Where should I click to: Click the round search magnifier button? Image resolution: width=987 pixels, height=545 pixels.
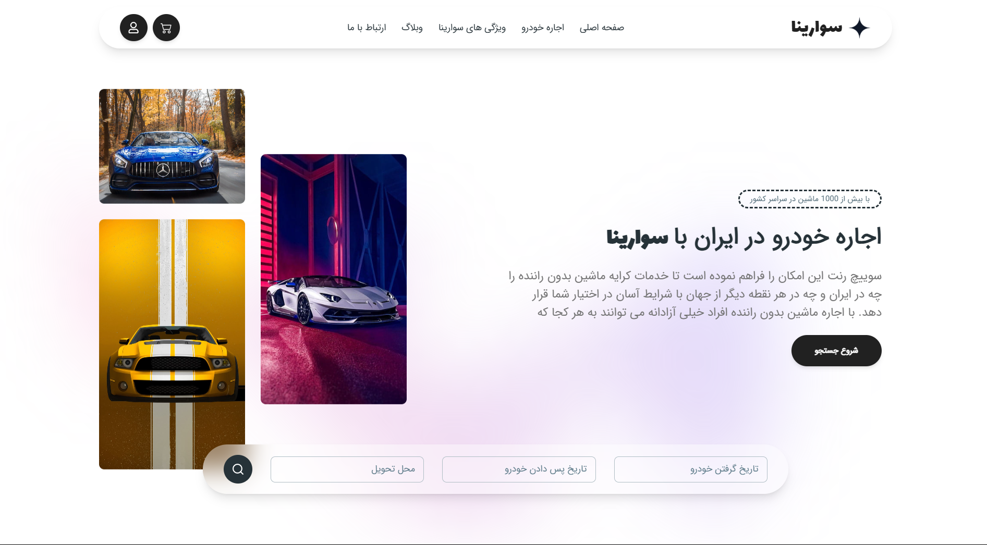pos(238,469)
